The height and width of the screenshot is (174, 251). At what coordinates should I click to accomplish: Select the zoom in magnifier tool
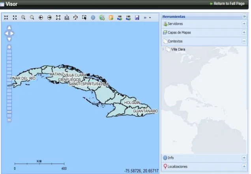pos(23,17)
